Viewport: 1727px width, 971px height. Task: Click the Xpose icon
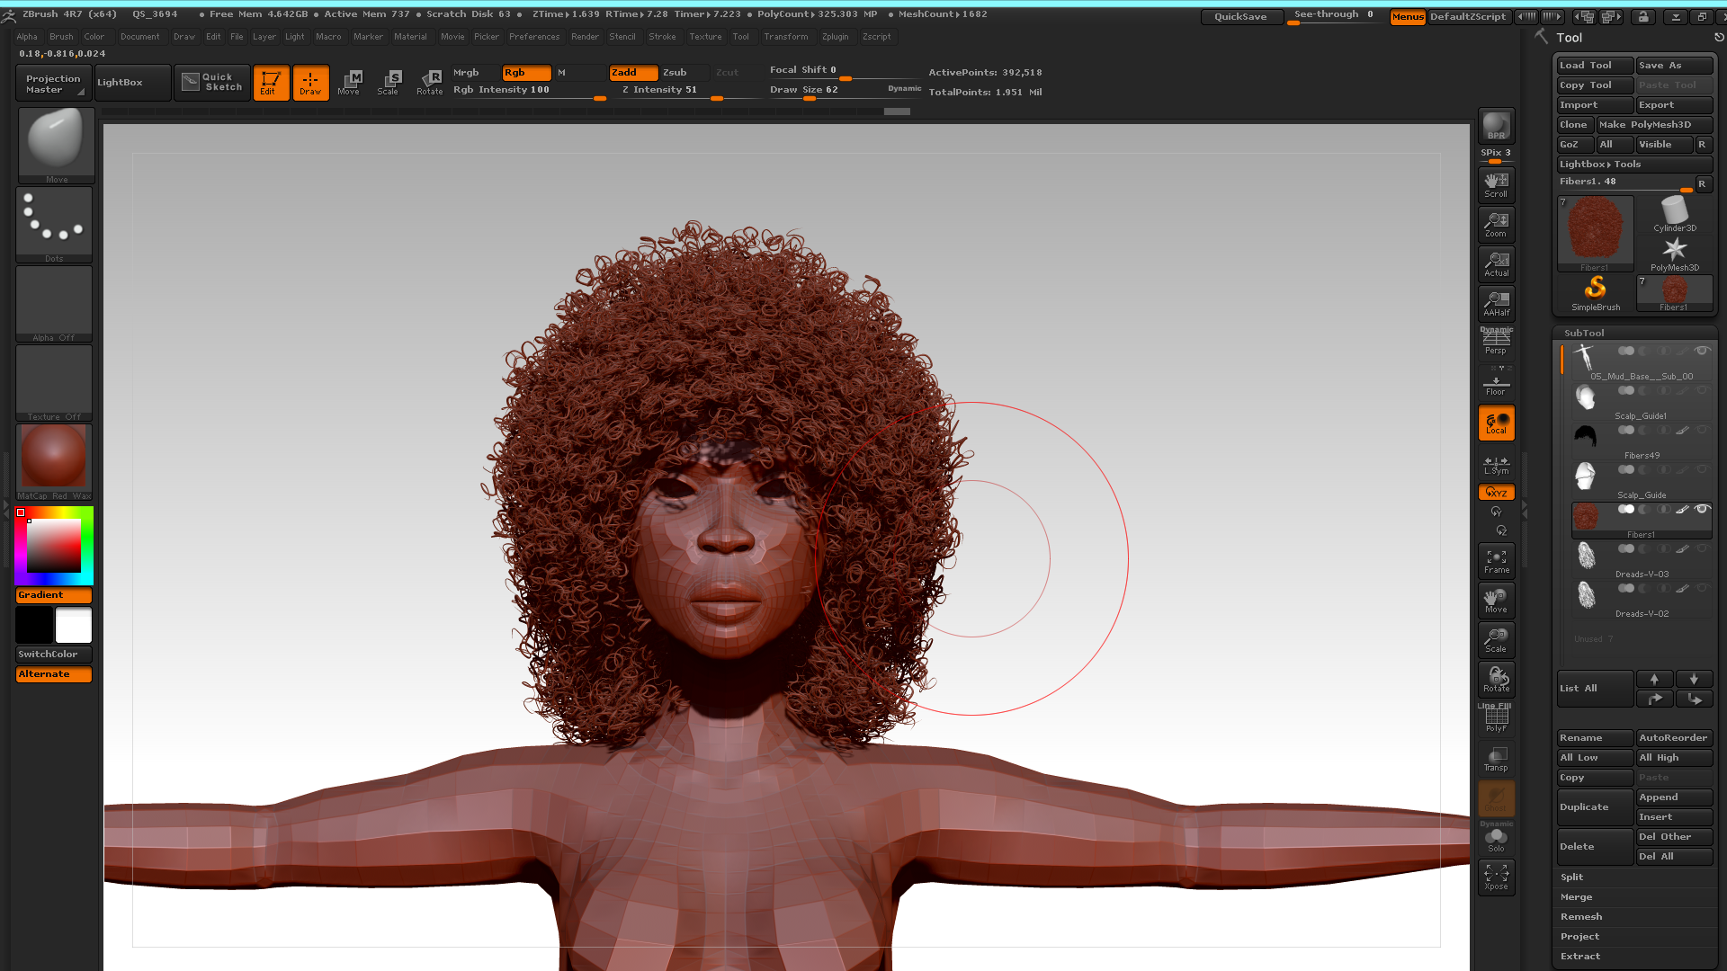[1496, 877]
